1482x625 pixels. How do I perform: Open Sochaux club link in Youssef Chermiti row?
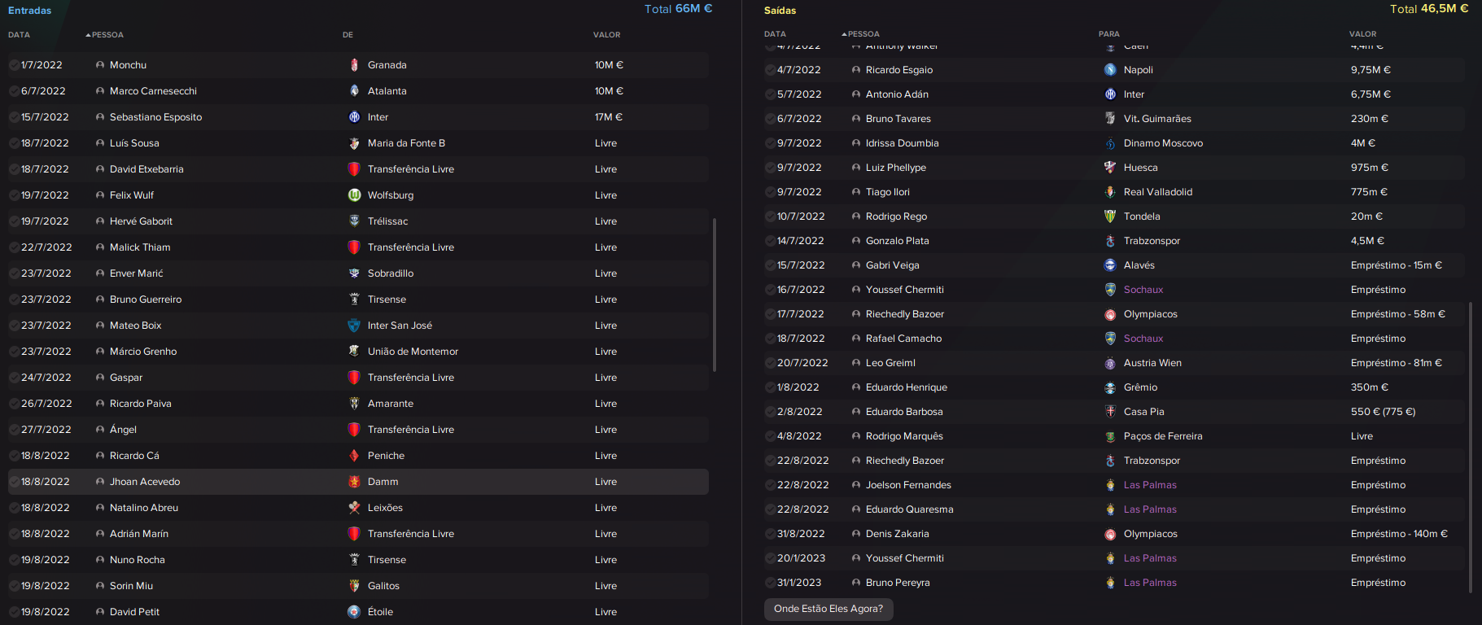point(1143,290)
